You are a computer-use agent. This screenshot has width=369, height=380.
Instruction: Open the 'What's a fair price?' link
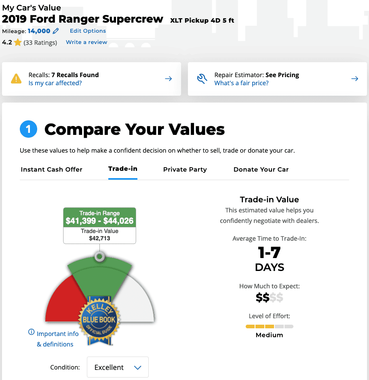coord(241,83)
